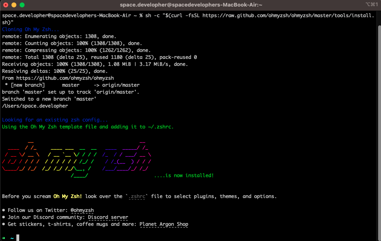
Task: Click "From https://github.com/ohmyzsh/ohmyzsh" line
Action: (58, 78)
